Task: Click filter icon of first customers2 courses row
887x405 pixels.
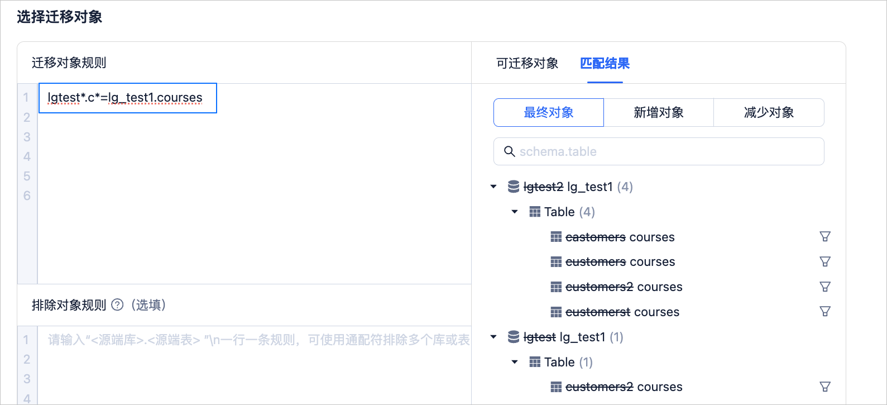Action: coord(825,287)
